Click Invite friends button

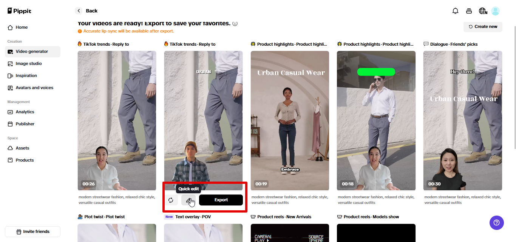[32, 231]
